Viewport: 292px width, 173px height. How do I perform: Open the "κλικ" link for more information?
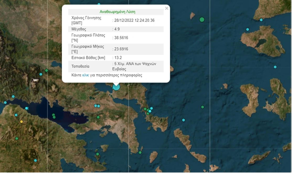click(x=86, y=75)
